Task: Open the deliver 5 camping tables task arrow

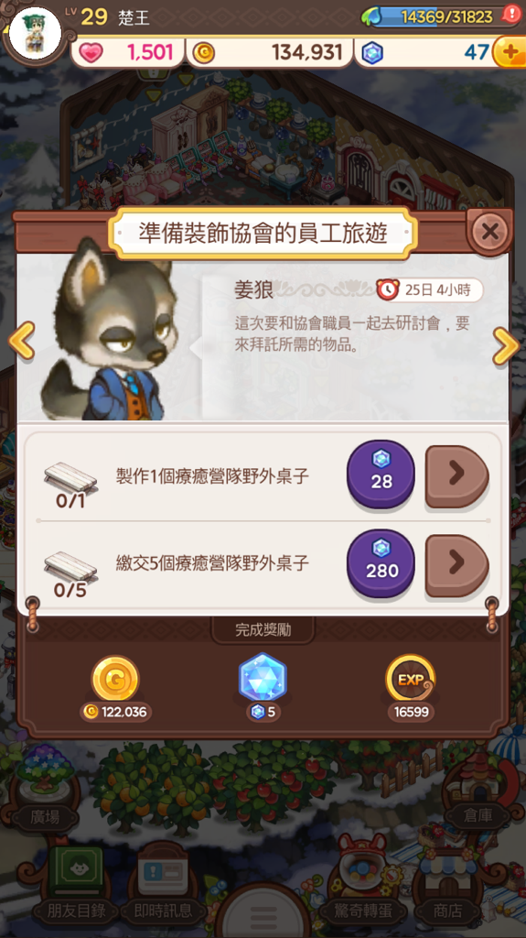Action: [x=457, y=565]
